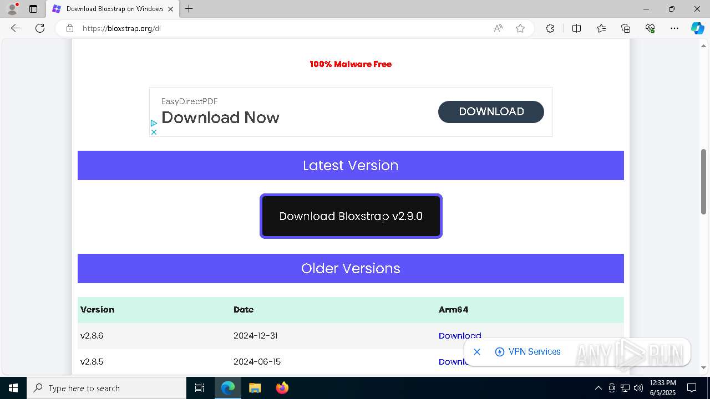Open Settings and more menu
Viewport: 710px width, 399px height.
click(x=674, y=28)
